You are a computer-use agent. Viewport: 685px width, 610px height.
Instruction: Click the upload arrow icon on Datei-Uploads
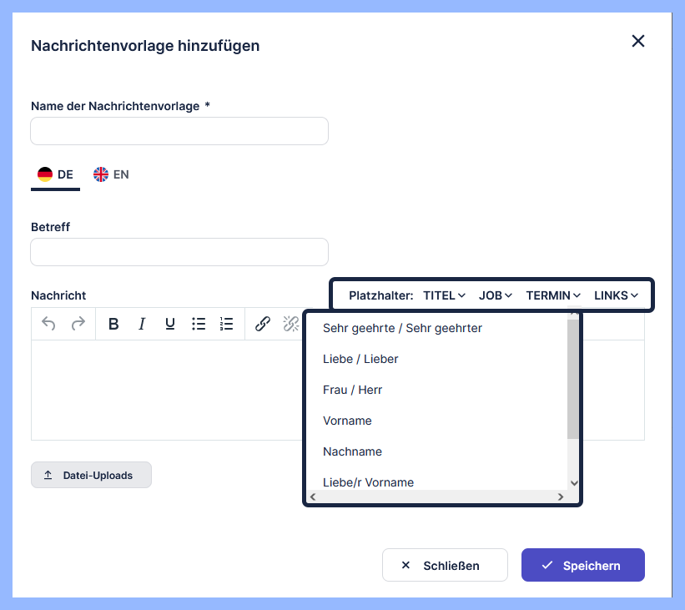pyautogui.click(x=48, y=474)
